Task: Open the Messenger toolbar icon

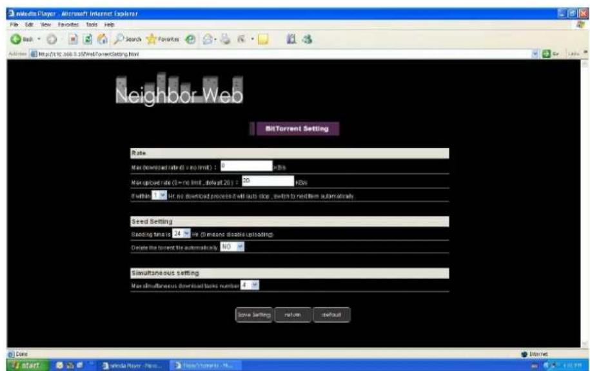Action: click(x=308, y=39)
